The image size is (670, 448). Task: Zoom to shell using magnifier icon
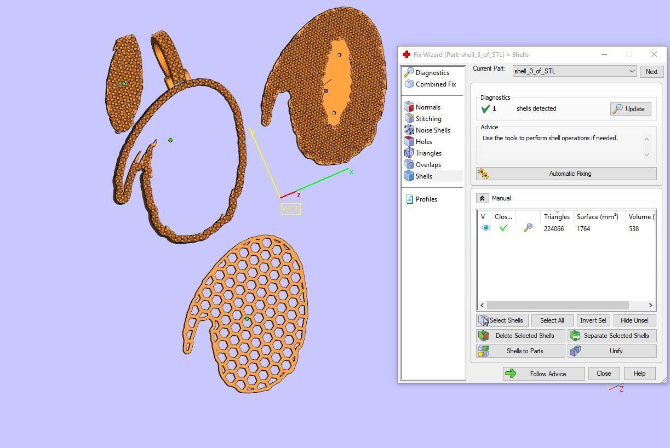coord(528,228)
